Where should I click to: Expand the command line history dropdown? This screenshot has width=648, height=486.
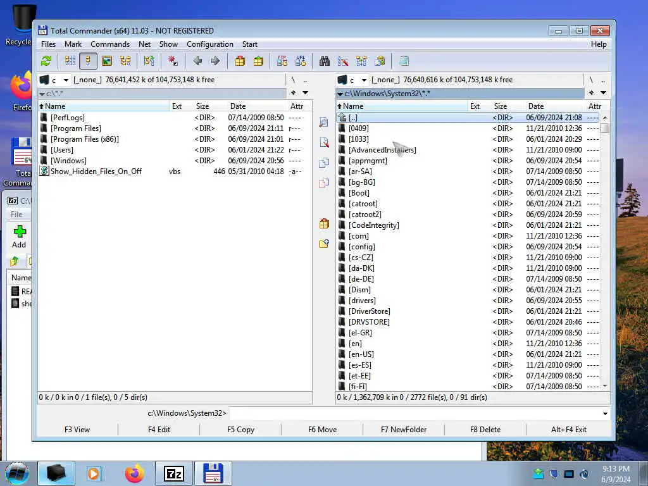(x=605, y=414)
